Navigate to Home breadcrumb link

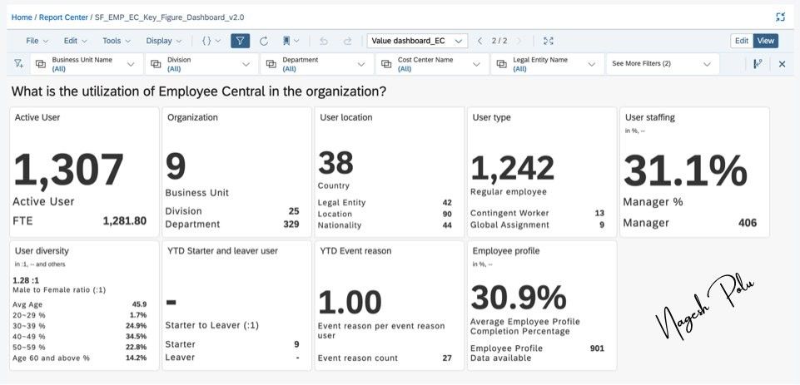(x=22, y=17)
